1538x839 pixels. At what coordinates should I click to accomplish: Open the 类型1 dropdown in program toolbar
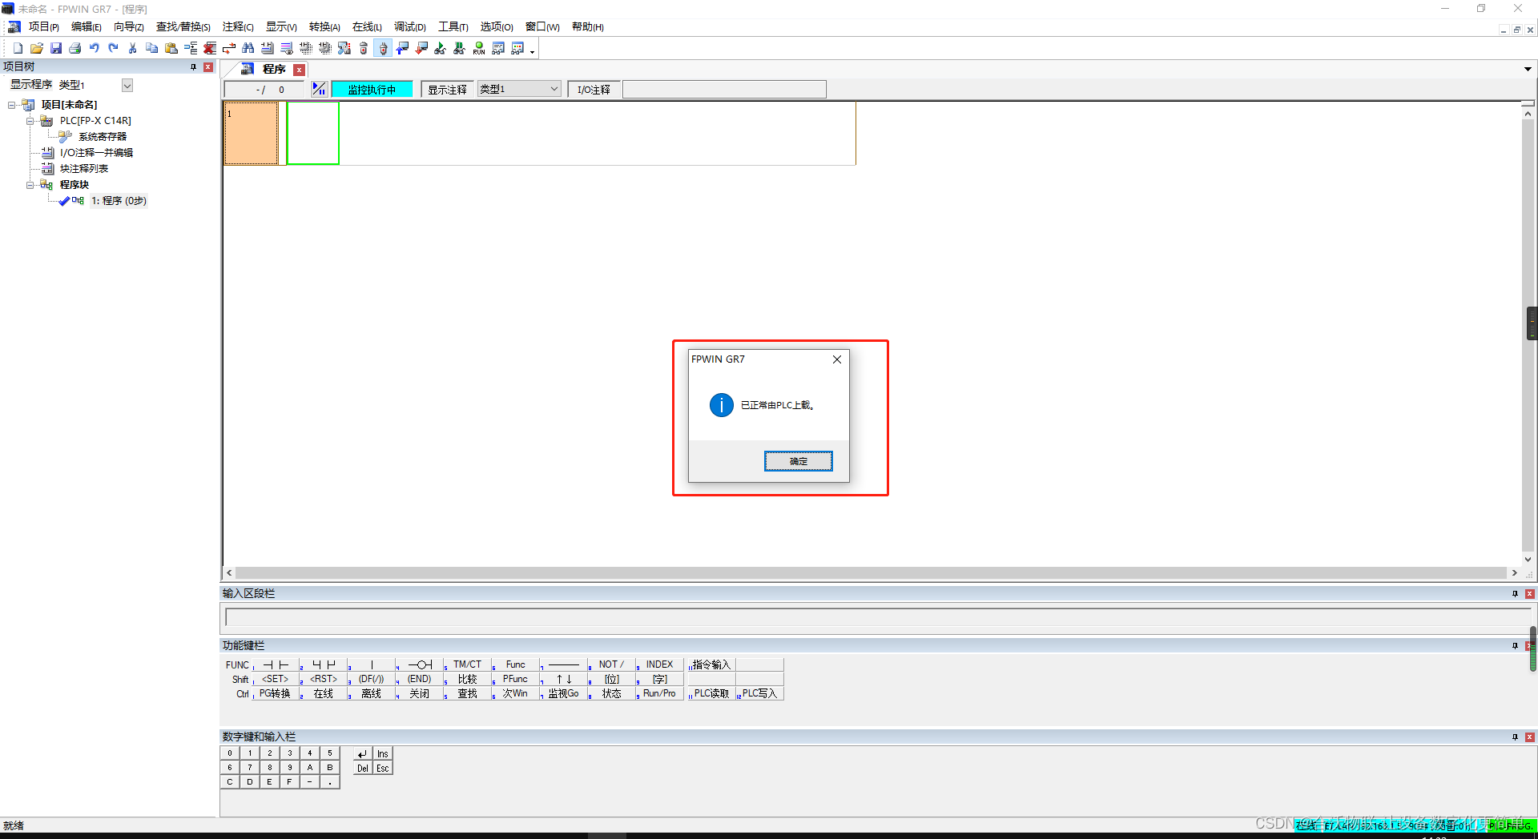pyautogui.click(x=519, y=89)
